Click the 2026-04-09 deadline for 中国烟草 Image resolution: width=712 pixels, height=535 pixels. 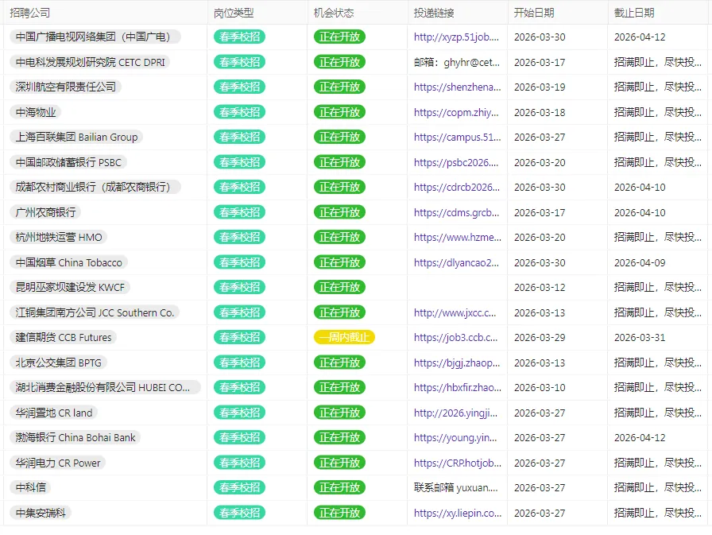point(640,262)
